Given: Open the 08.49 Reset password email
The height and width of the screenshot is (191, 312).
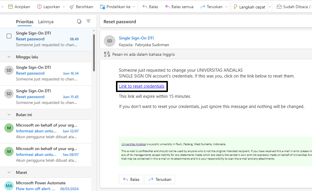Looking at the screenshot, I should [46, 39].
